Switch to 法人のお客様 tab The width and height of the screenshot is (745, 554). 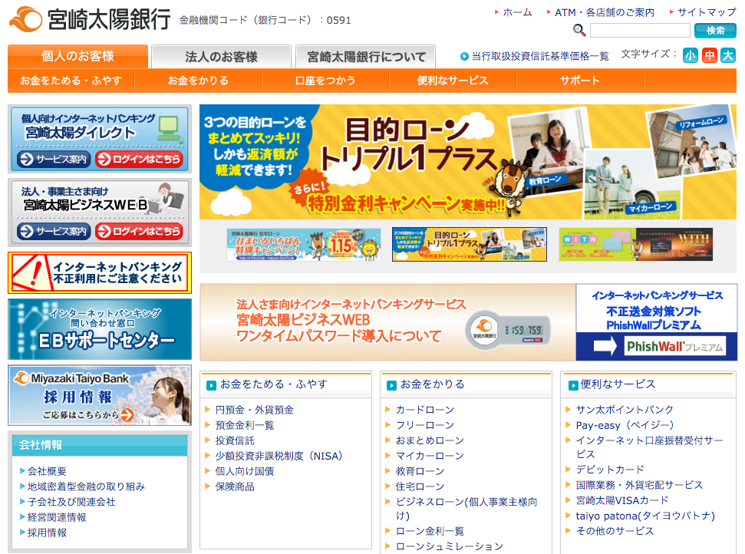pyautogui.click(x=222, y=57)
